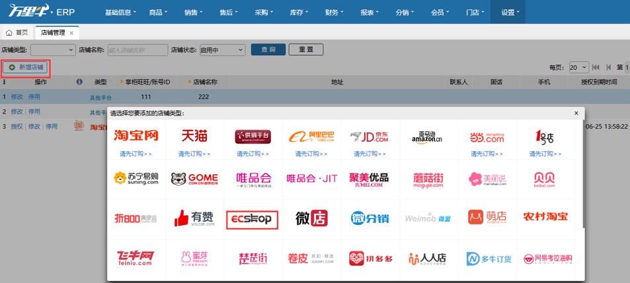Select the 唯品会·JIT store type
The image size is (630, 283).
(312, 178)
